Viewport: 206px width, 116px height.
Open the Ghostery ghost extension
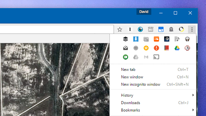171,29
